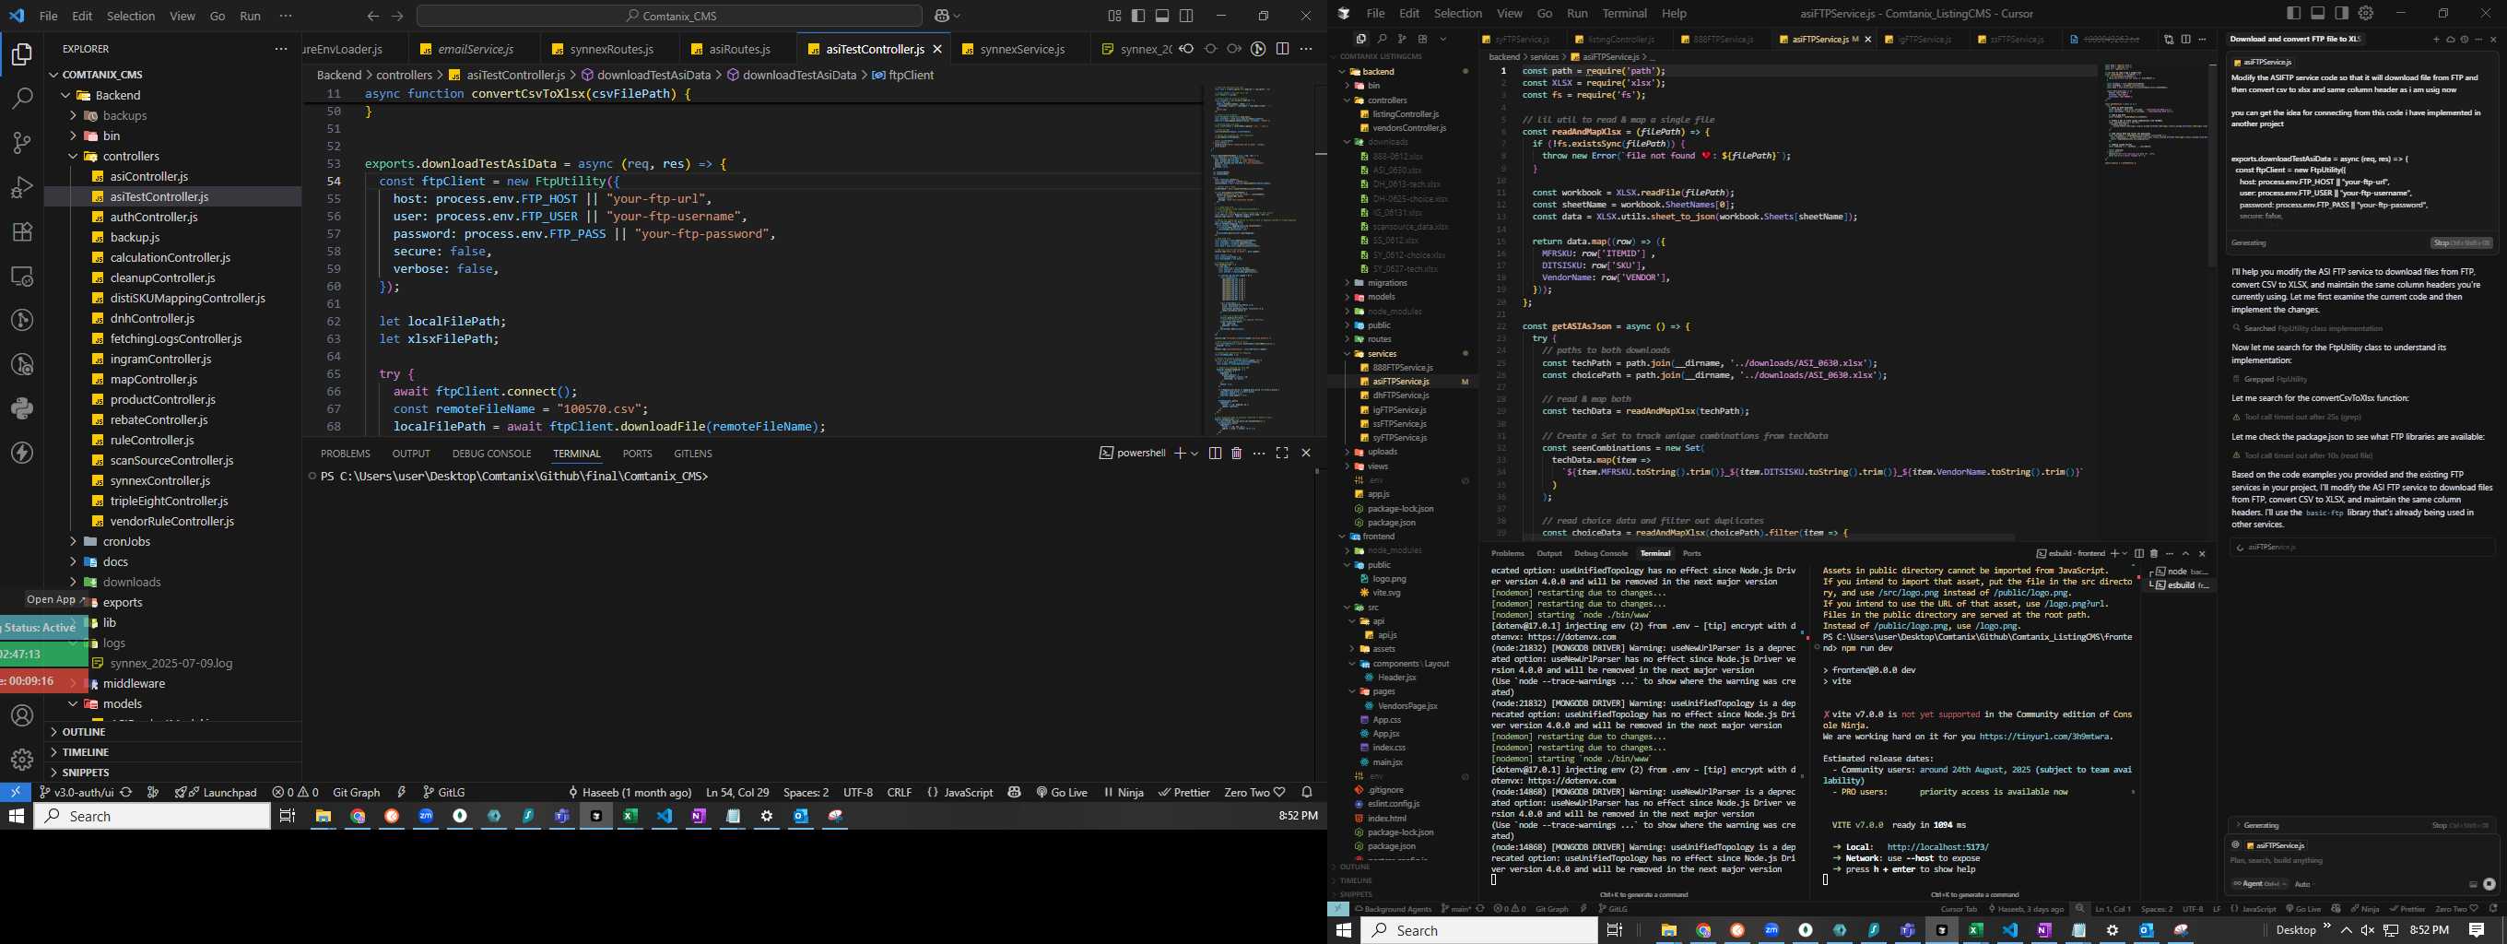This screenshot has height=944, width=2507.
Task: Click the Cursor chat input 'Plan, search, build anything'
Action: [x=2360, y=860]
